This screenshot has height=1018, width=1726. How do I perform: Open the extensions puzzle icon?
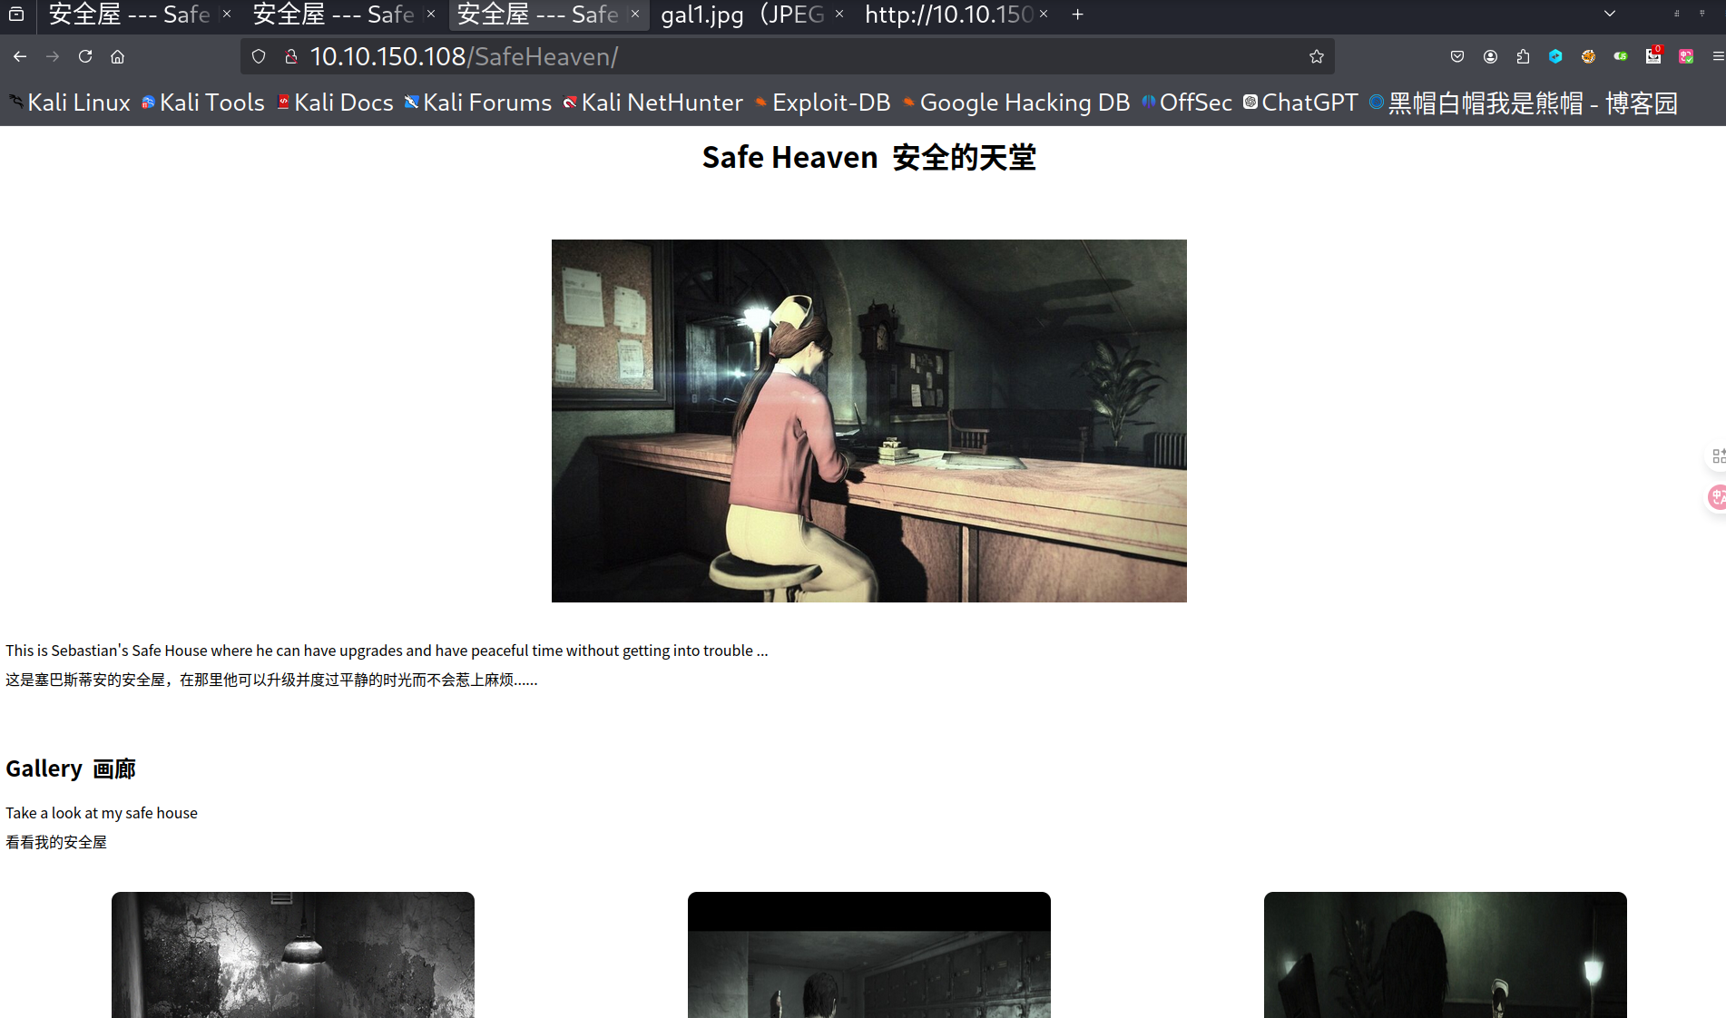click(x=1523, y=56)
